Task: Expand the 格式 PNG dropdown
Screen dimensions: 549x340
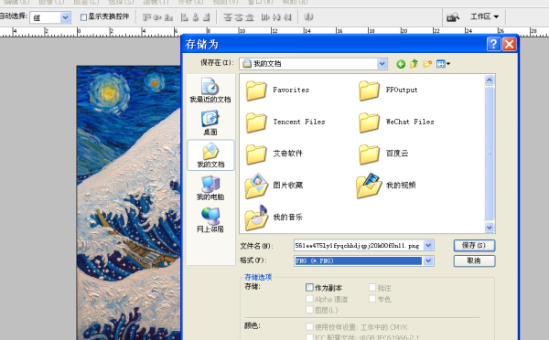Action: point(428,261)
